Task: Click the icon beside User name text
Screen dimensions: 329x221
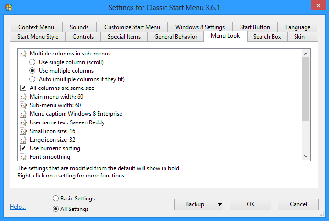Action: click(23, 122)
